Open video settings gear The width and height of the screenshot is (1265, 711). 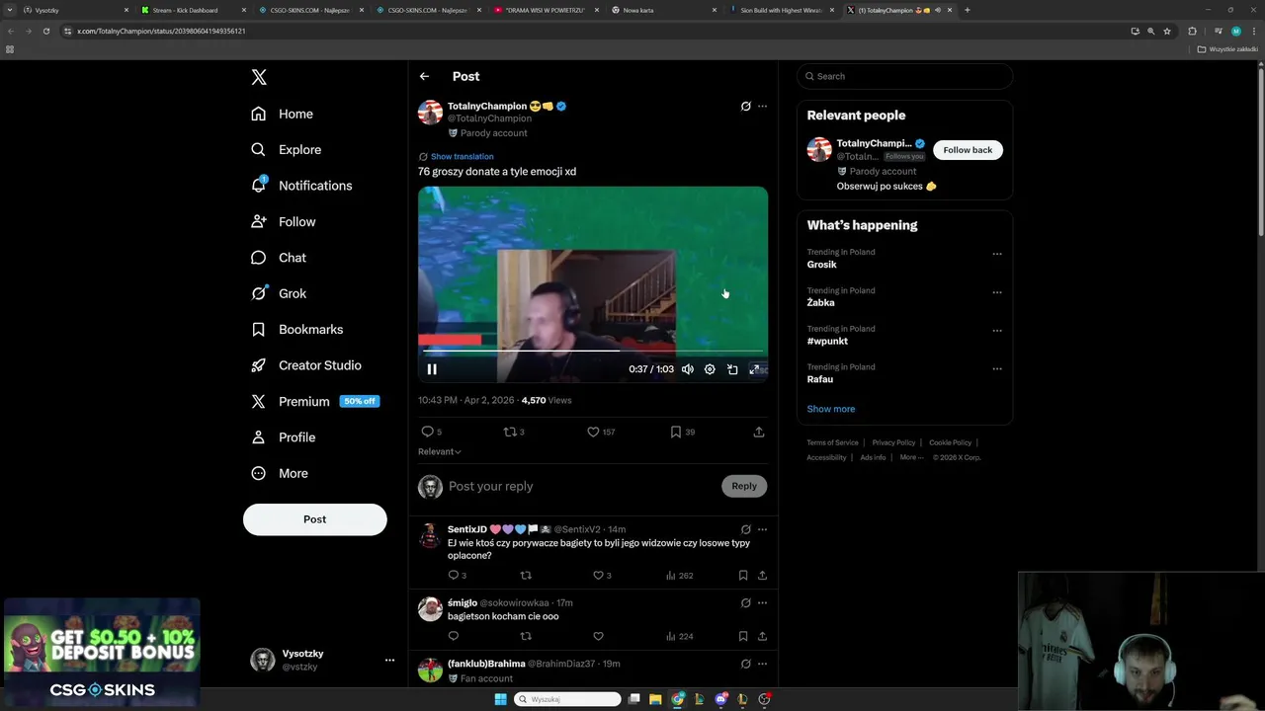710,369
